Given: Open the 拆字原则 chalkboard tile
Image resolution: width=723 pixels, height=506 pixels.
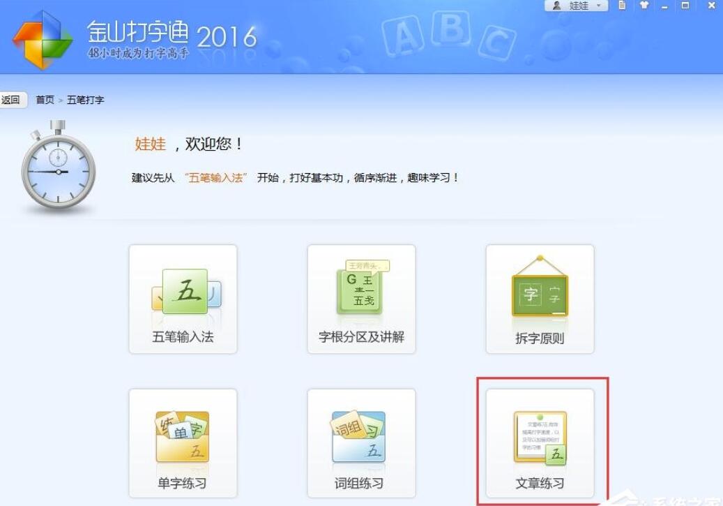Looking at the screenshot, I should coord(540,299).
